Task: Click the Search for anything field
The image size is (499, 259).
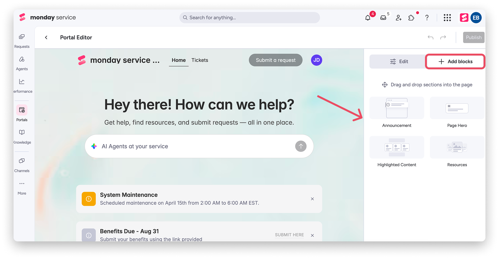Action: pyautogui.click(x=250, y=18)
